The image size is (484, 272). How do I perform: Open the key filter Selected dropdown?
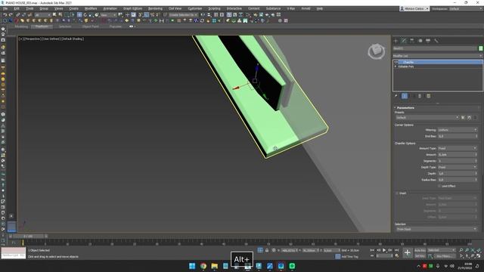[442, 250]
